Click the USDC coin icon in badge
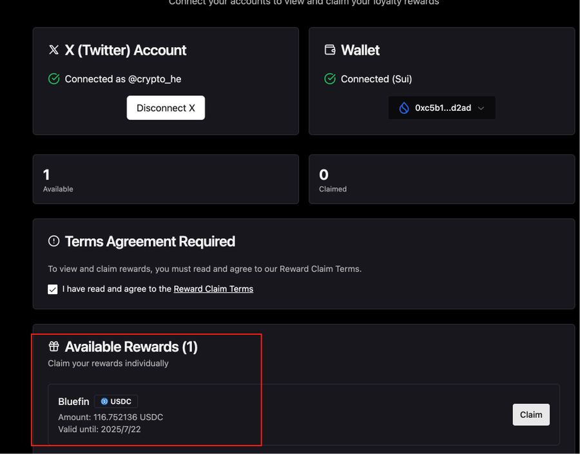This screenshot has width=580, height=454. [x=104, y=401]
